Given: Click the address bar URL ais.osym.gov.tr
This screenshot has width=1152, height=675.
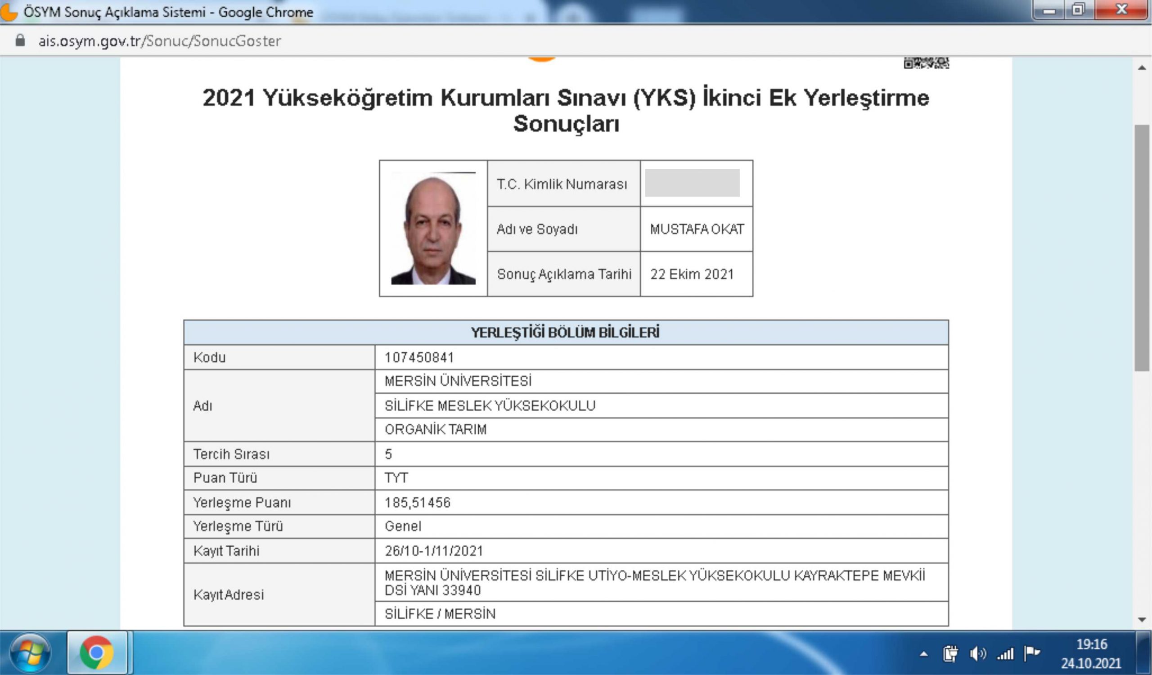Looking at the screenshot, I should tap(159, 40).
